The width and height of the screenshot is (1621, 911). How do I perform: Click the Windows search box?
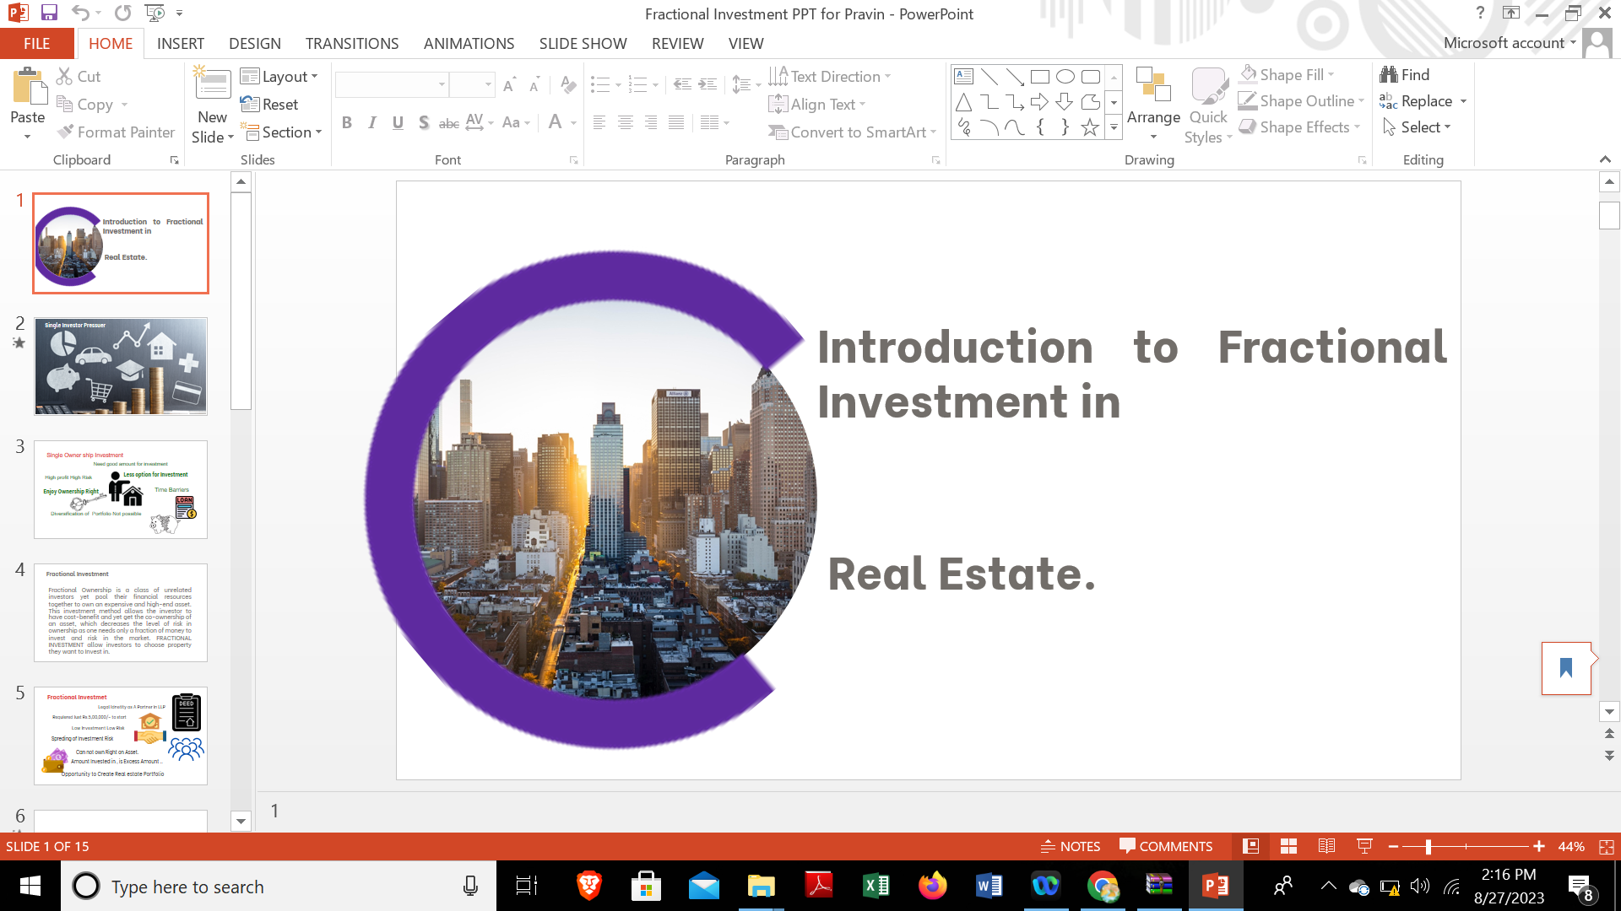point(279,887)
